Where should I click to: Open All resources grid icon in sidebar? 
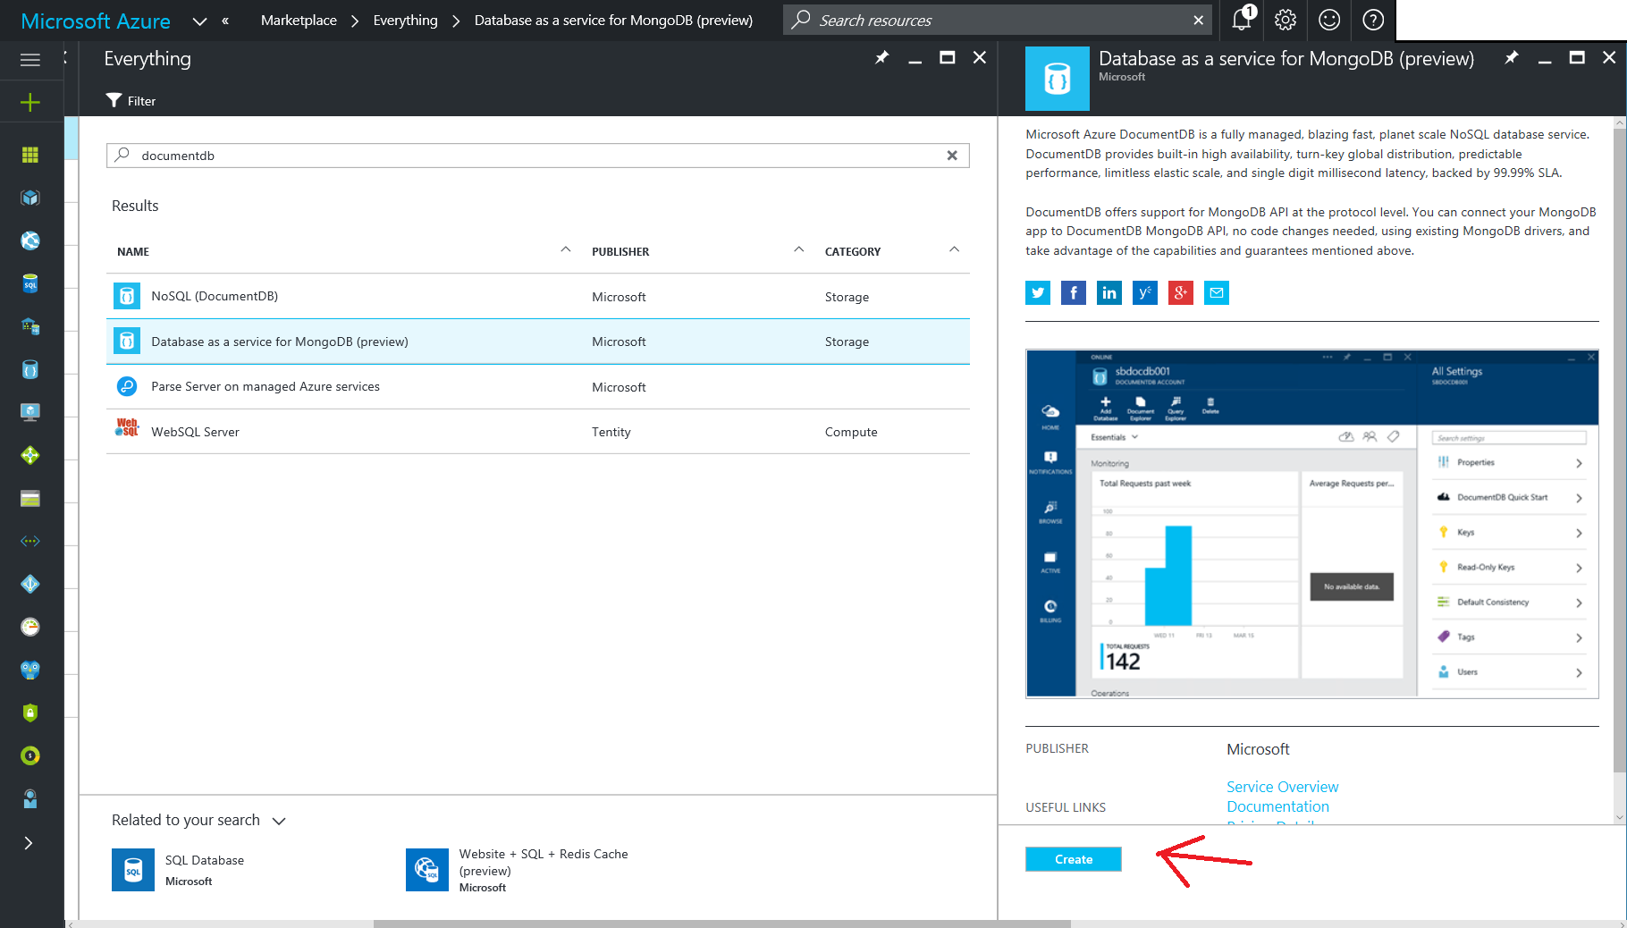point(30,155)
